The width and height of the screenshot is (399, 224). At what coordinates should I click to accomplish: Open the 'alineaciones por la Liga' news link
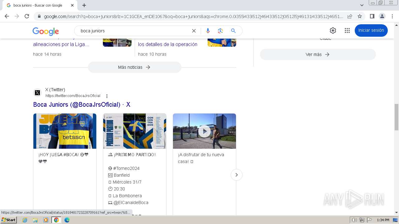coord(61,44)
